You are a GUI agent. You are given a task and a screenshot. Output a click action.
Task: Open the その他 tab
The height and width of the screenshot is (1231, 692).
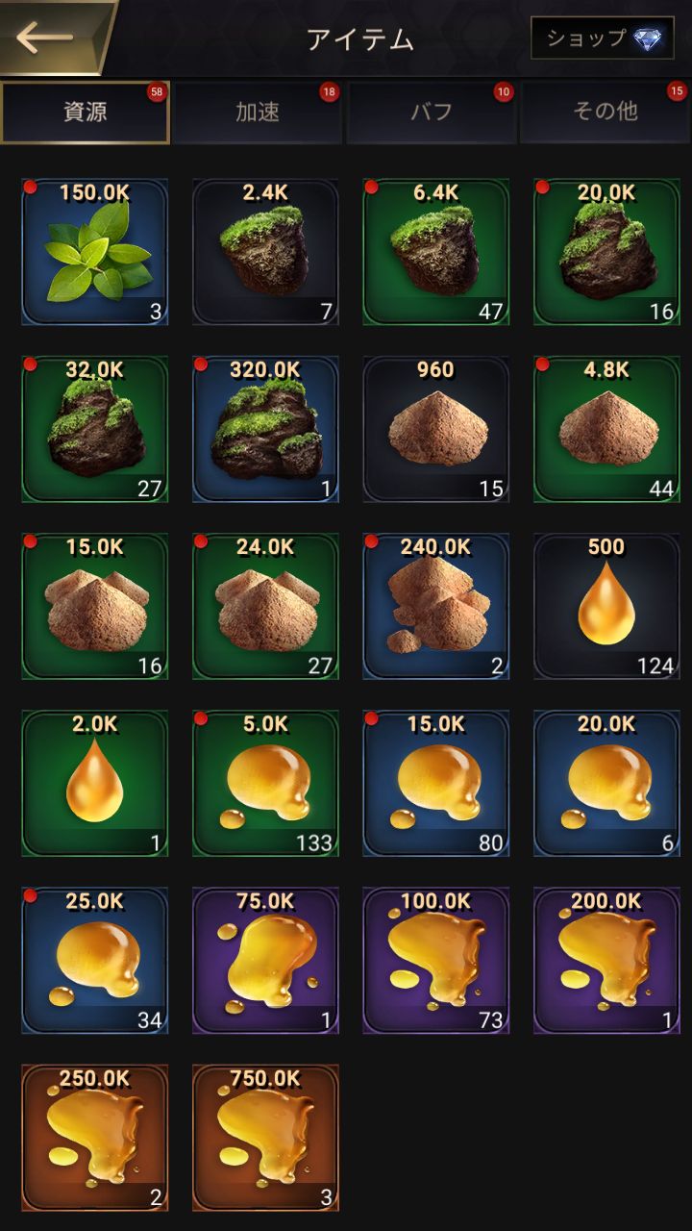(x=605, y=113)
